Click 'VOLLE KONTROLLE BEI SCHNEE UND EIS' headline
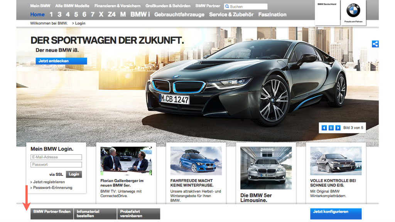 click(x=333, y=183)
